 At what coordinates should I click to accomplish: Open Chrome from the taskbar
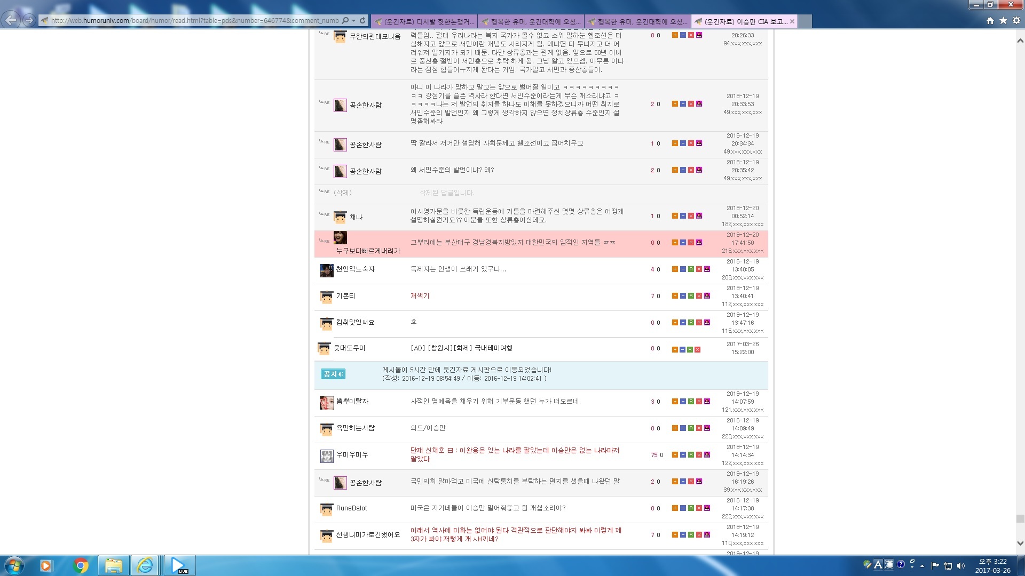pos(81,565)
